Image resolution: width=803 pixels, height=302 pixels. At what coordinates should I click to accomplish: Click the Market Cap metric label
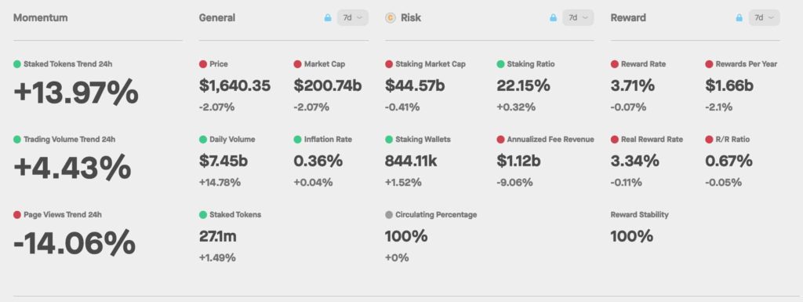325,64
